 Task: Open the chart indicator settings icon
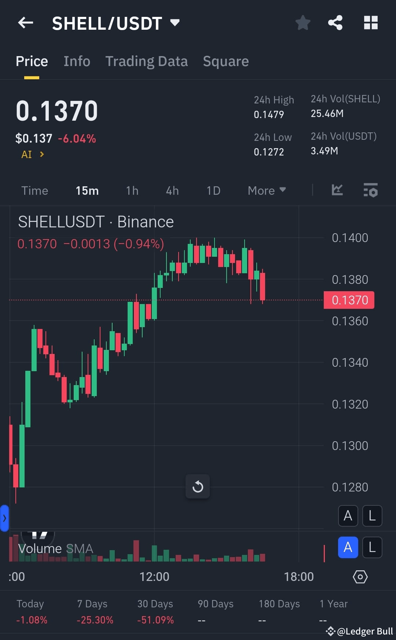(371, 190)
